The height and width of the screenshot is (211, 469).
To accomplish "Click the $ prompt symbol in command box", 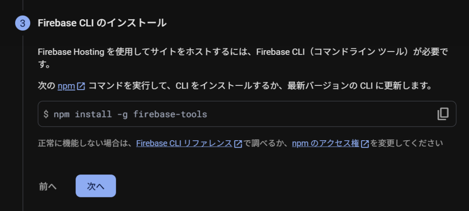I will pyautogui.click(x=46, y=114).
